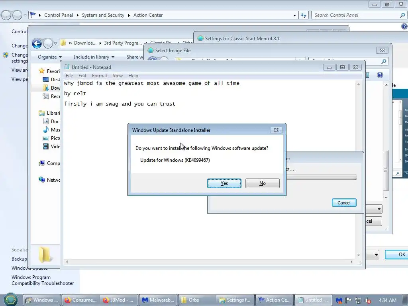This screenshot has width=408, height=306.
Task: Select Computer in Explorer sidebar
Action: [49, 163]
